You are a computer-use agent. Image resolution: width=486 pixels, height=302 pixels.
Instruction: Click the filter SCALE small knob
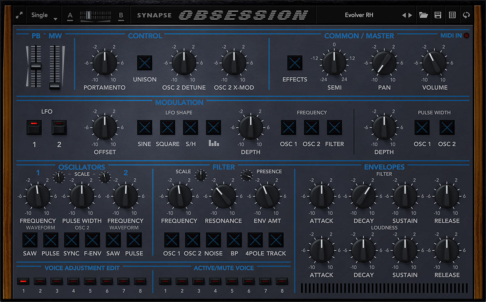tap(201, 175)
